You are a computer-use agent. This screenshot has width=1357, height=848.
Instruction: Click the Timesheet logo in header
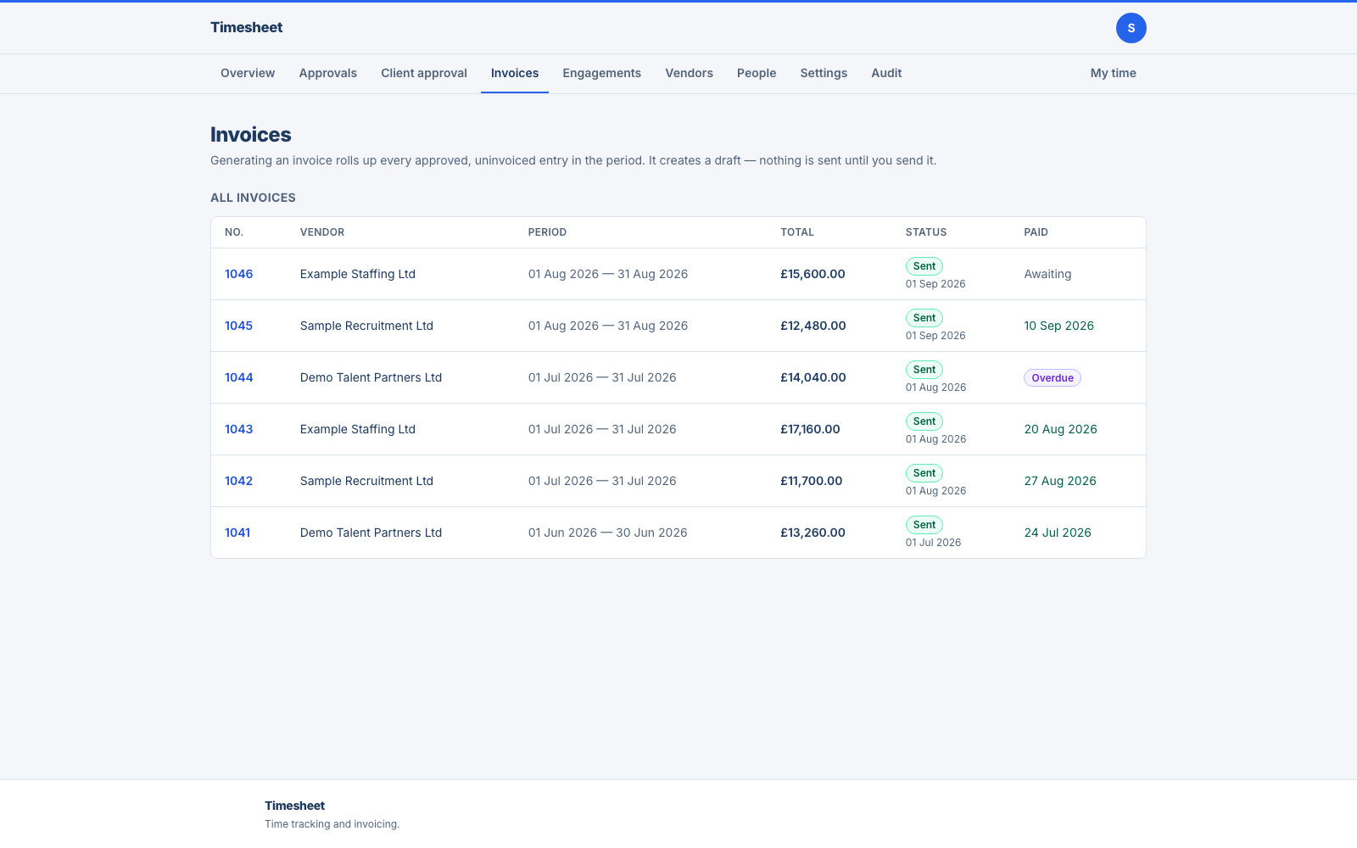pos(246,27)
